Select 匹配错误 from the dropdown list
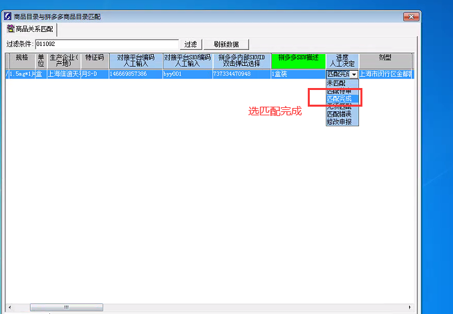Screen dimensions: 453x314 pyautogui.click(x=342, y=114)
